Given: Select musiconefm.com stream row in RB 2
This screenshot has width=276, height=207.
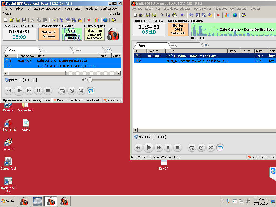Looking at the screenshot, I should [x=205, y=61].
